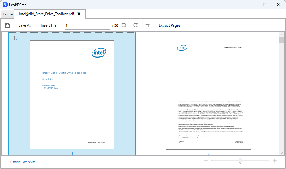Click the zoom slider thumb
The height and width of the screenshot is (169, 286).
tap(240, 161)
